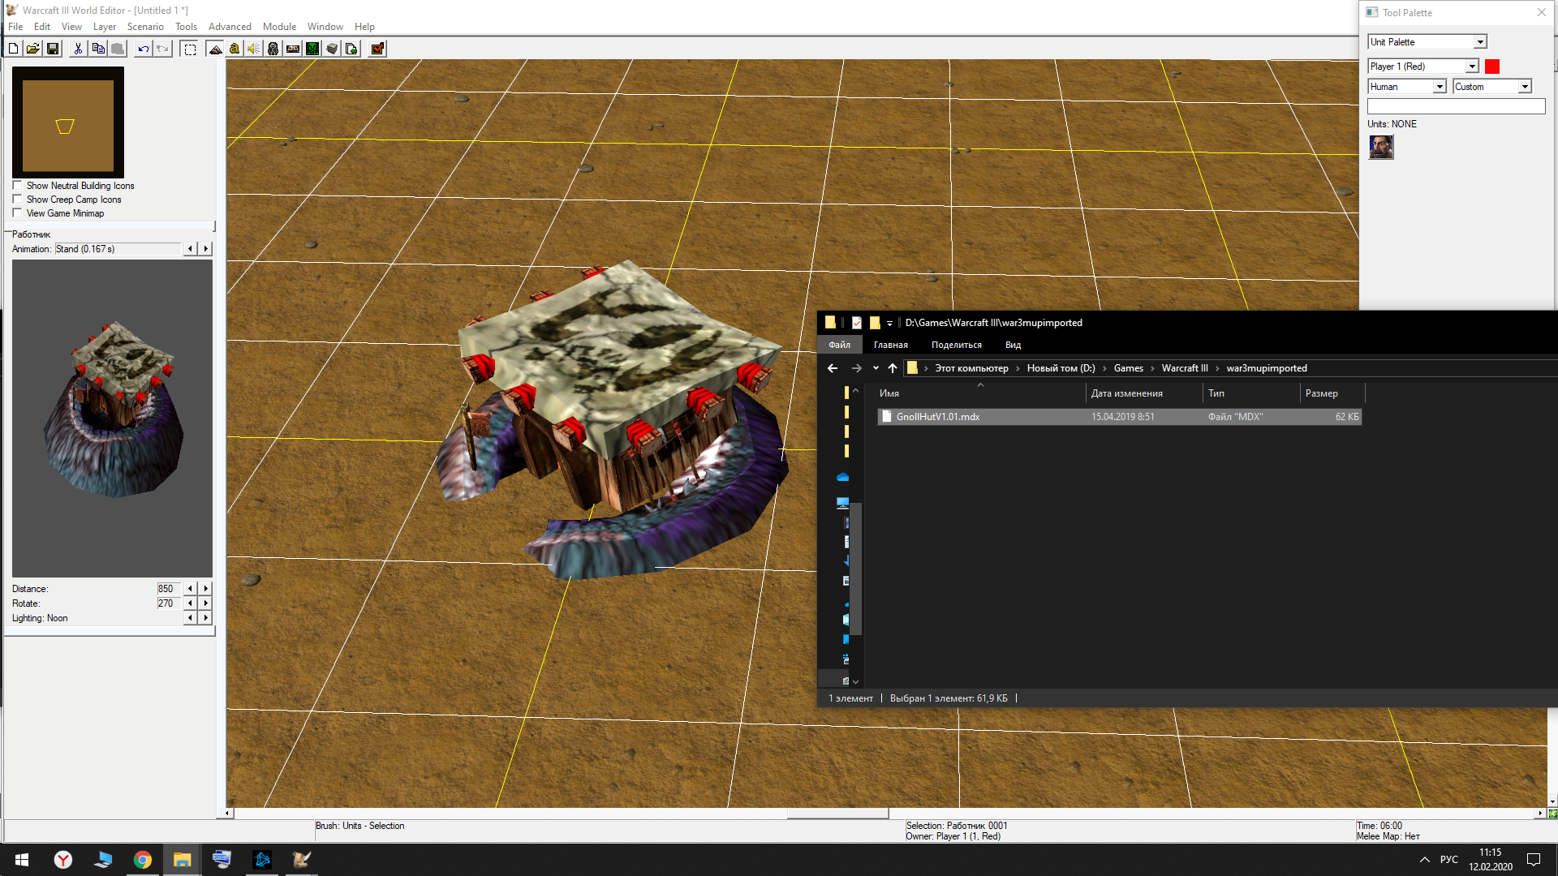Open the AI Editor green face icon
Screen dimensions: 1558x876
(312, 49)
